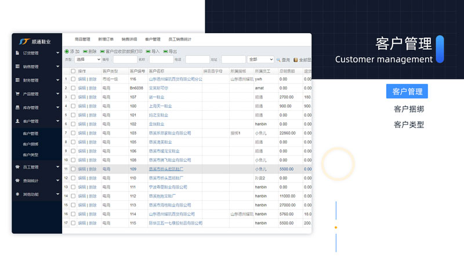
Task: Tick the checkbox for customer number 109
Action: 73,169
